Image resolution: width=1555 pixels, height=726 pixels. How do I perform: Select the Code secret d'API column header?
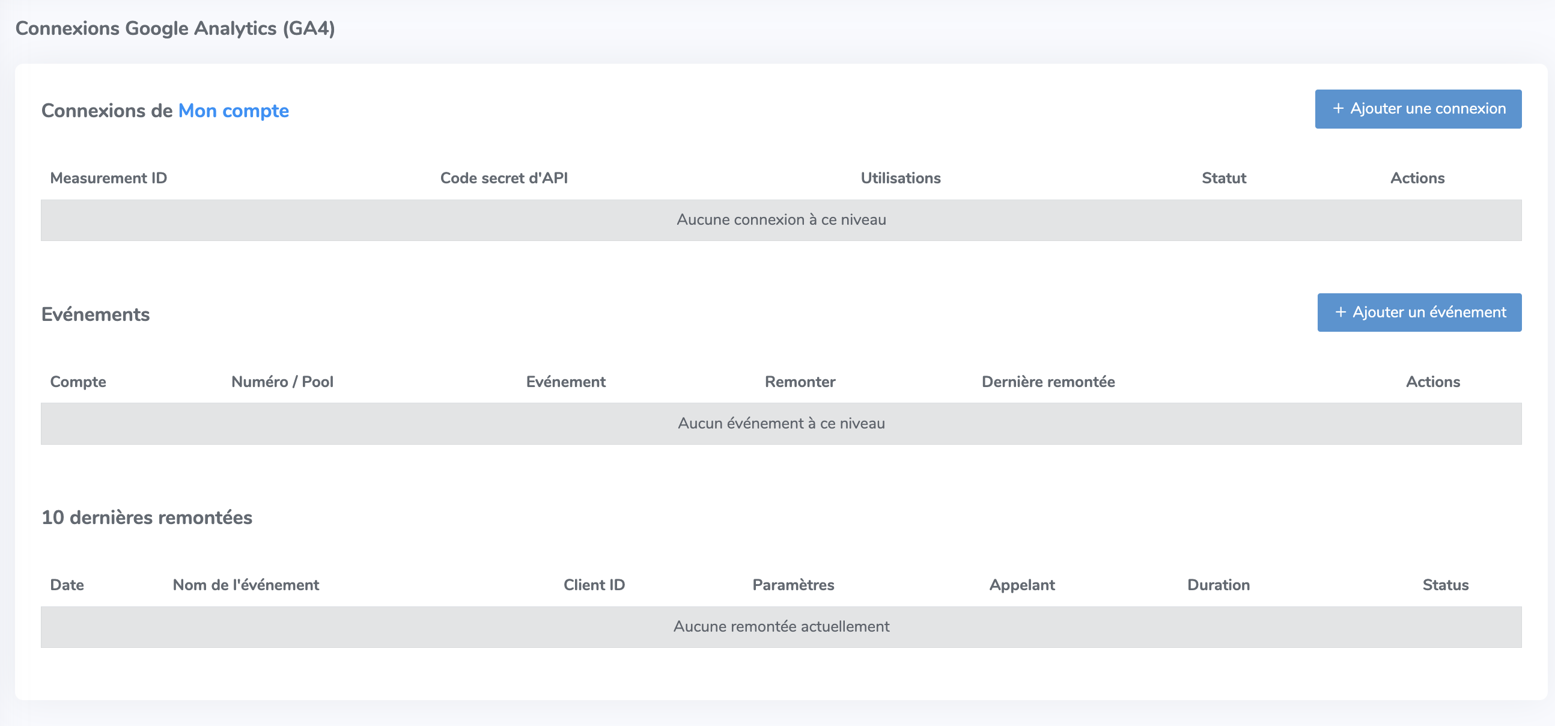[x=504, y=178]
